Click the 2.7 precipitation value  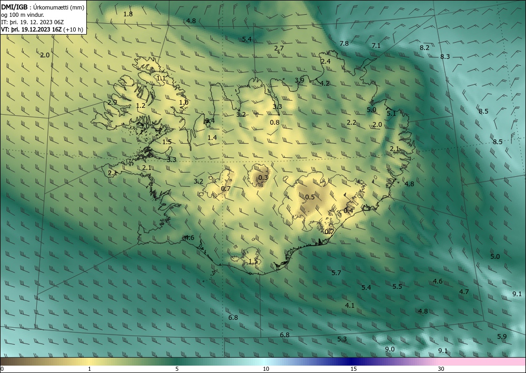[x=279, y=48]
